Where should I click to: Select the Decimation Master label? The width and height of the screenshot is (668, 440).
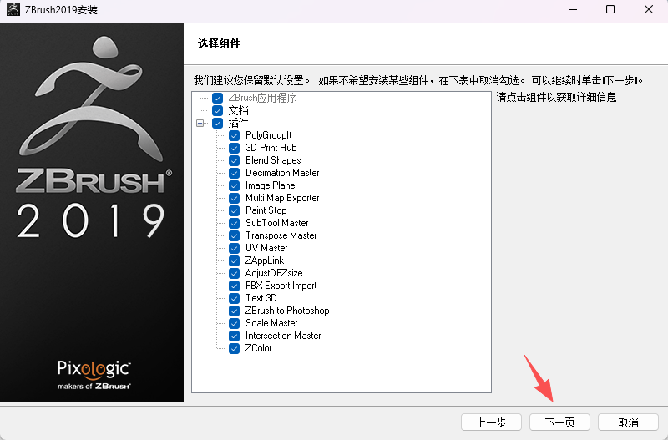coord(282,173)
